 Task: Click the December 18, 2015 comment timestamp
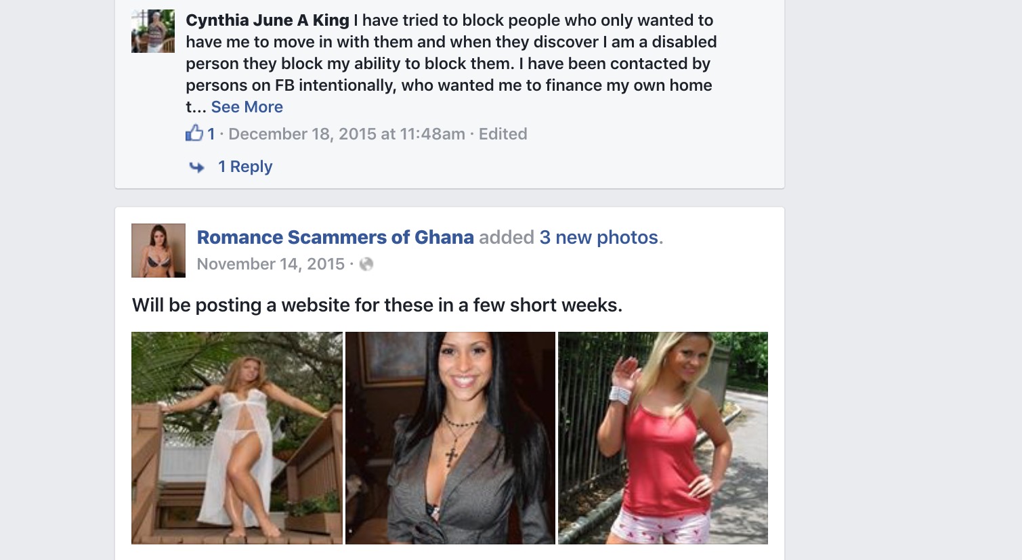tap(347, 134)
